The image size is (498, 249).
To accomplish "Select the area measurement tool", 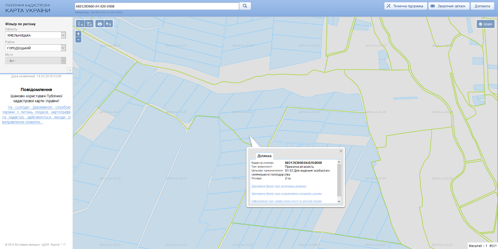I will (89, 24).
